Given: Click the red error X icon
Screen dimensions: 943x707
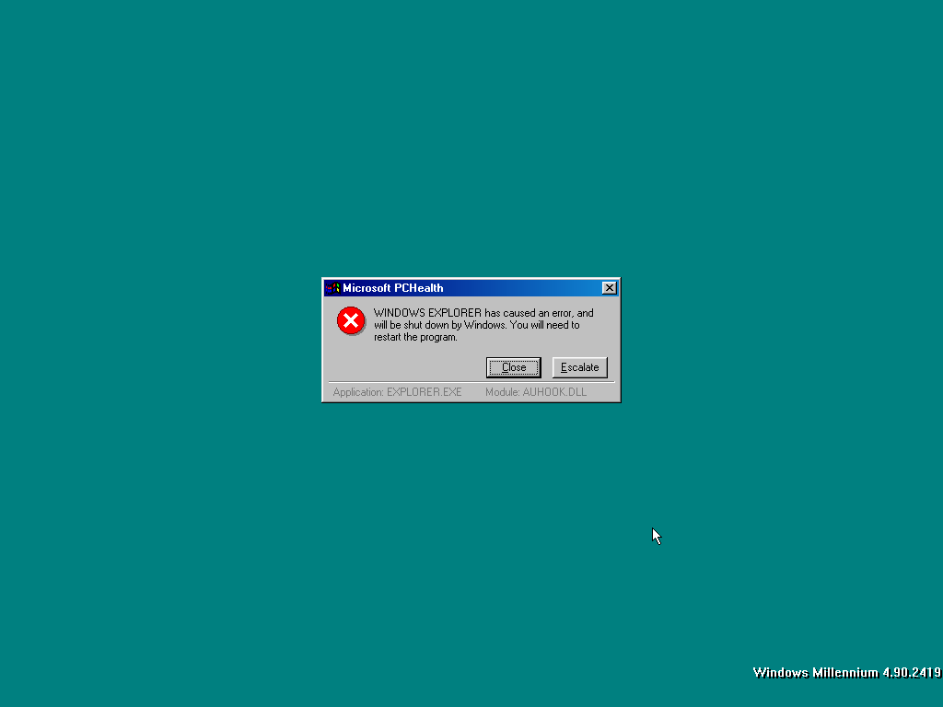Looking at the screenshot, I should pyautogui.click(x=351, y=320).
